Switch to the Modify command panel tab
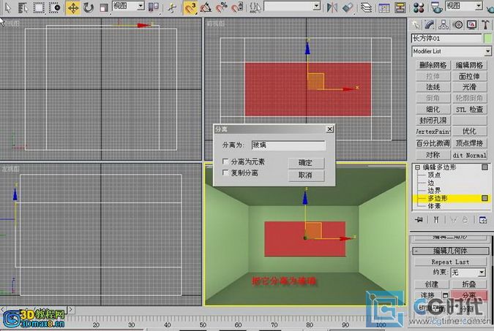Viewport: 494px width, 331px height. click(x=430, y=25)
